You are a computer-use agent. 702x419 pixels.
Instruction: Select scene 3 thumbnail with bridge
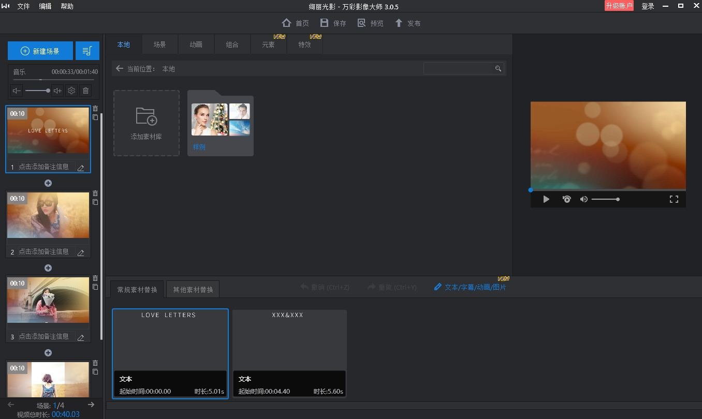(x=48, y=300)
